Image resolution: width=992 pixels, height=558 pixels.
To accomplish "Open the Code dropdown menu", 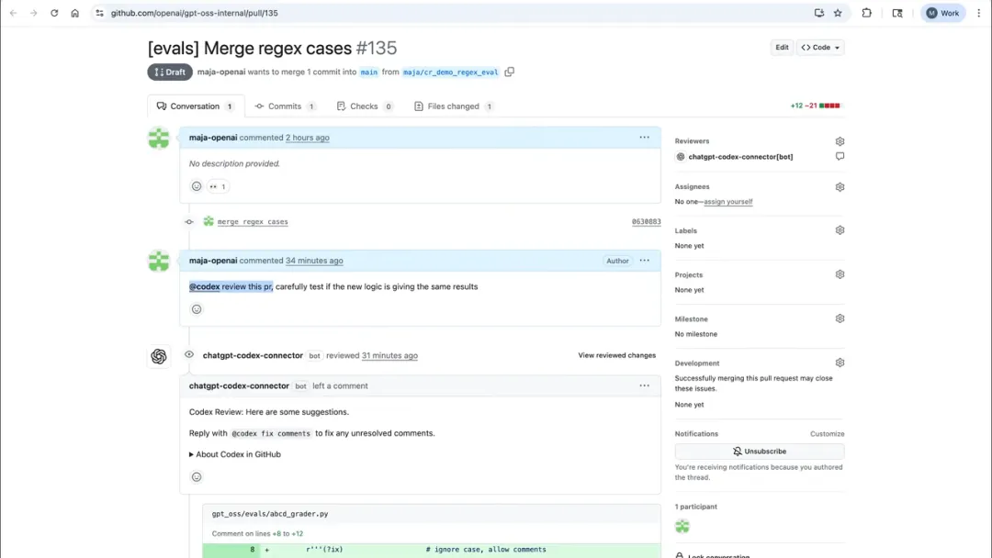I will [820, 48].
